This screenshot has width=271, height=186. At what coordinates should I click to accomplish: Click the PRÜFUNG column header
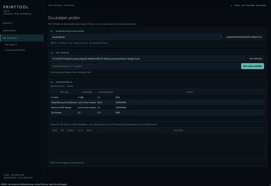click(x=64, y=92)
